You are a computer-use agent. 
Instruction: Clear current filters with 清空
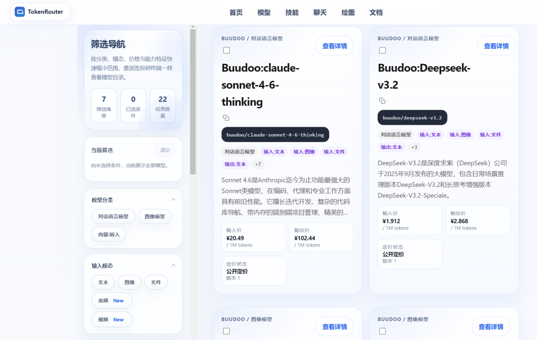point(165,150)
